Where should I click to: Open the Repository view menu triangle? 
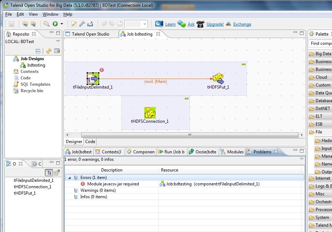(x=58, y=41)
